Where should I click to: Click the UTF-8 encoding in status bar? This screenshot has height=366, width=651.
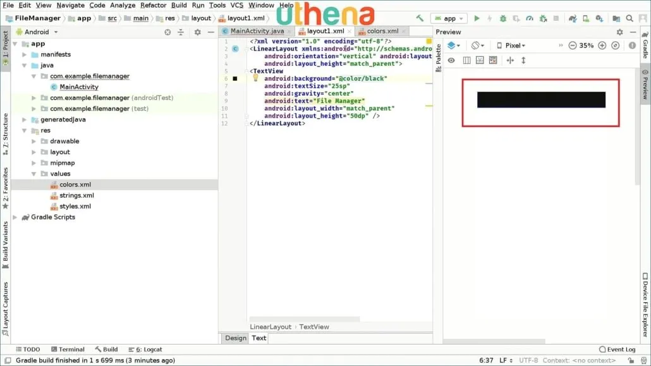click(528, 360)
